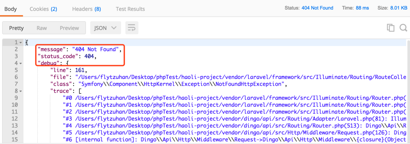Click the 404 Not Found status text
Viewport: 410px width, 144px height.
(x=317, y=8)
